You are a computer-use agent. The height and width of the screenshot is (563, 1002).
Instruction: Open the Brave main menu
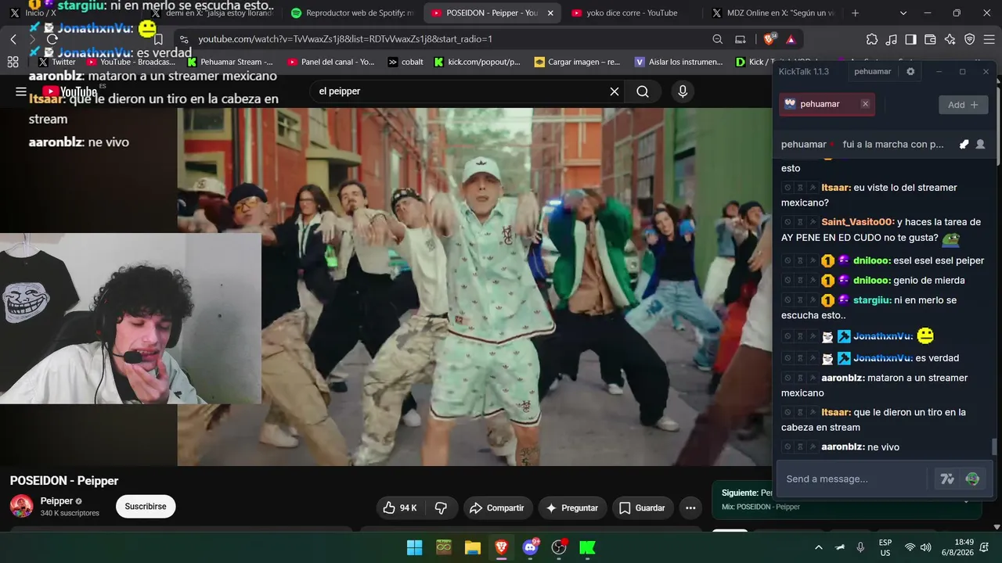[989, 39]
